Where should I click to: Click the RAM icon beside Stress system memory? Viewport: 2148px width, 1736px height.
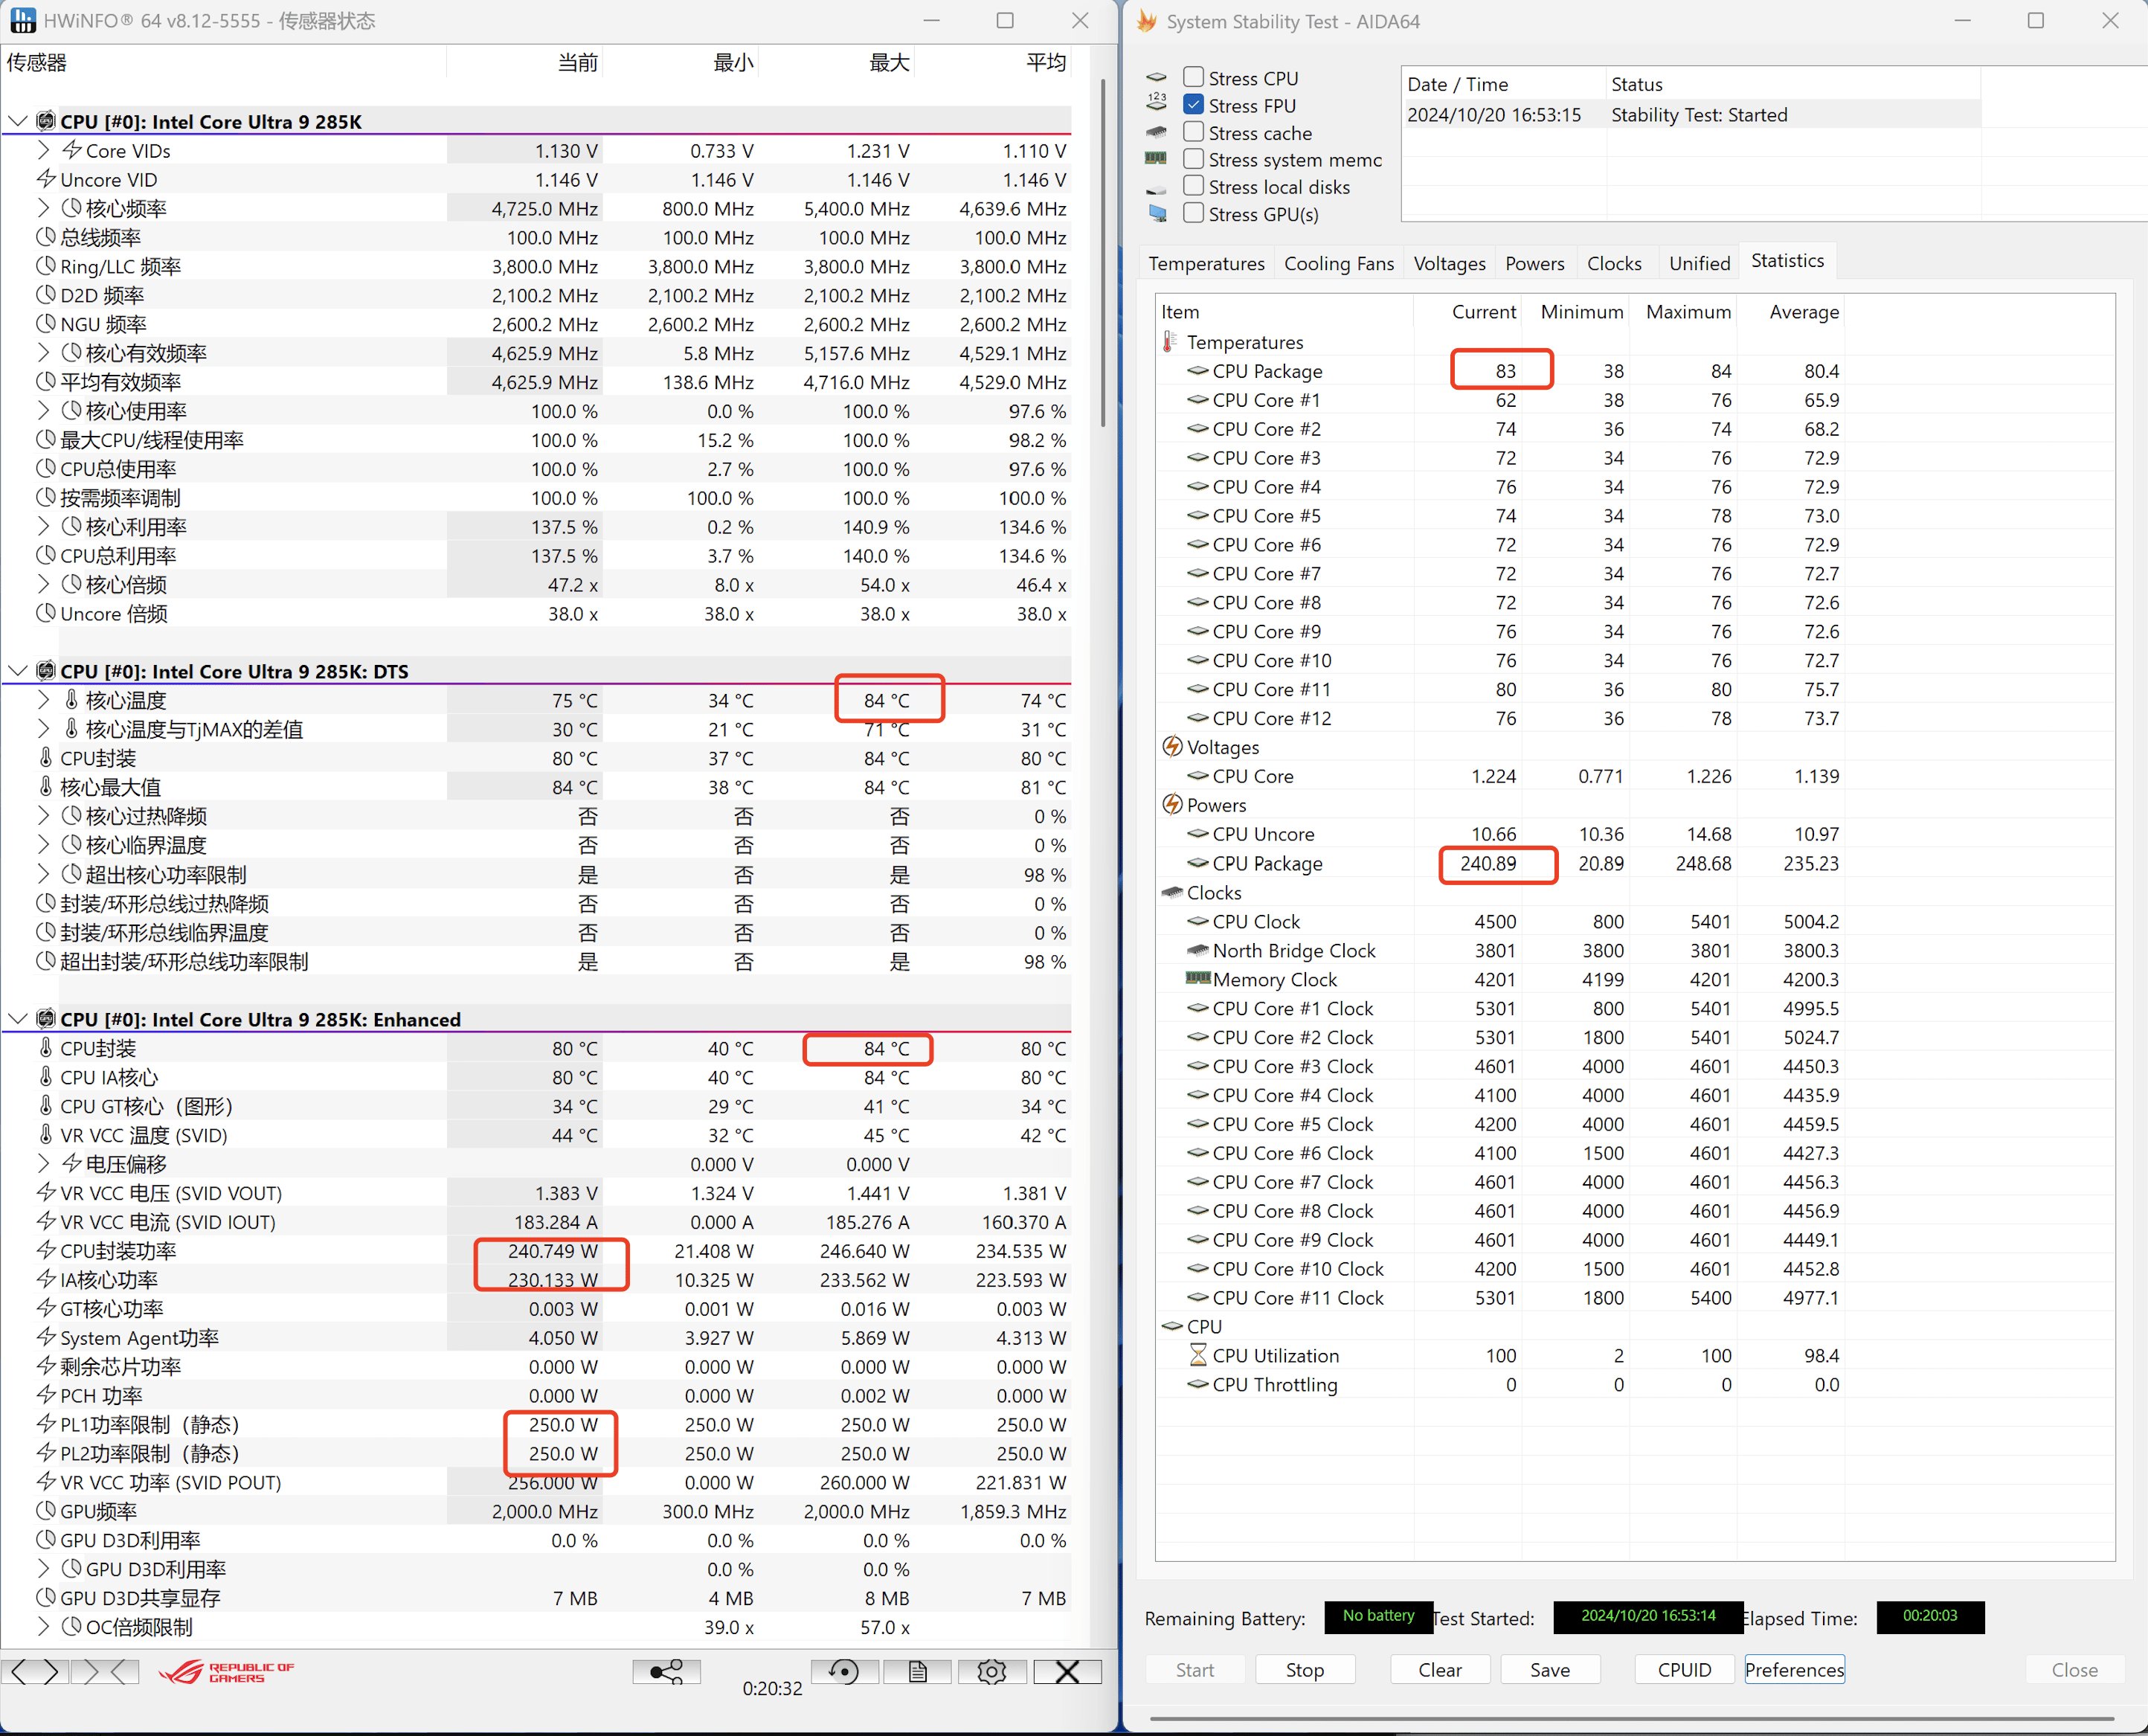coord(1156,158)
